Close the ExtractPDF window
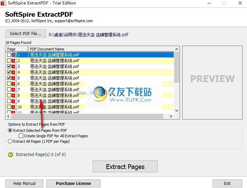This screenshot has width=247, height=188. 240,3
